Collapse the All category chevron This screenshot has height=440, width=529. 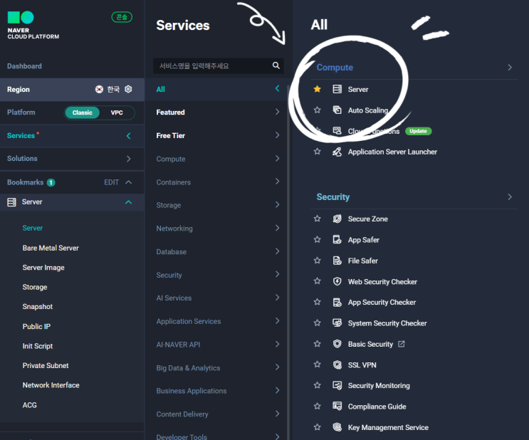point(278,89)
